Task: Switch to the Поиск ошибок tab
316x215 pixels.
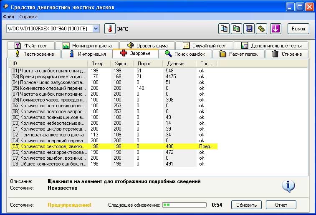Action: pos(185,54)
